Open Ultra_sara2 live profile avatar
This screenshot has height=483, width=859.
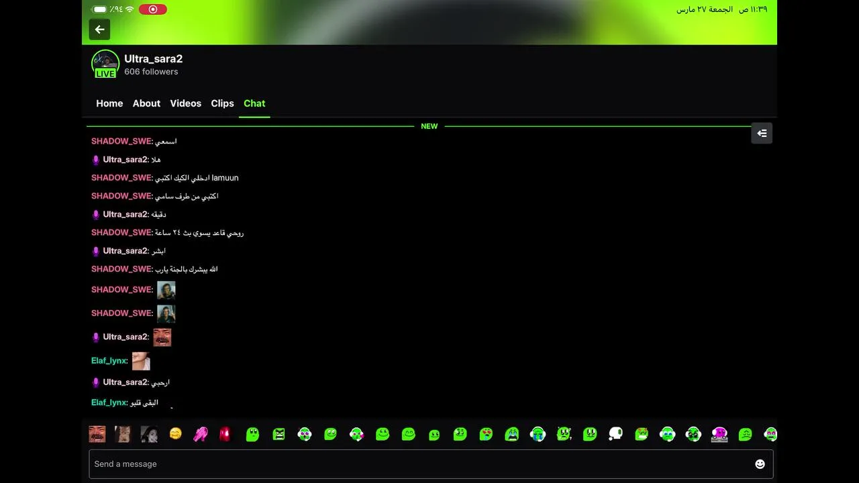(105, 64)
